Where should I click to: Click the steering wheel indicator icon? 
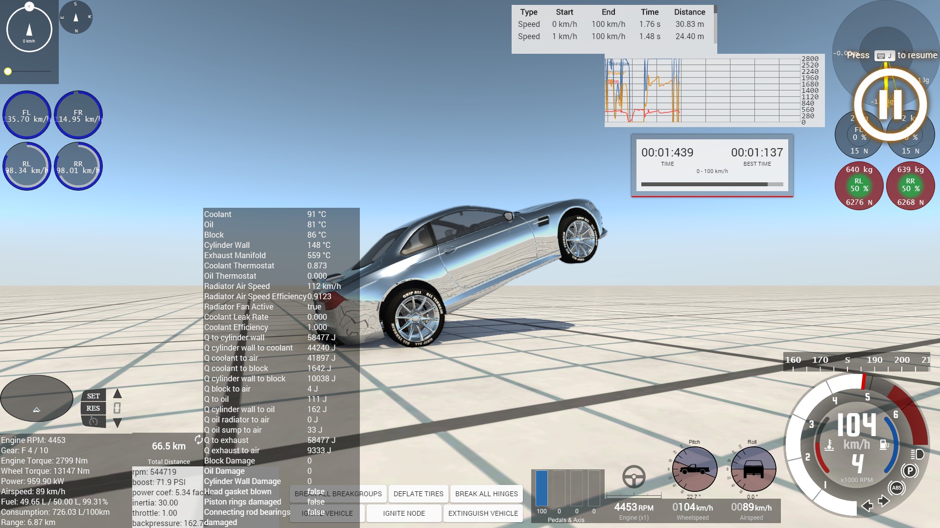click(634, 477)
